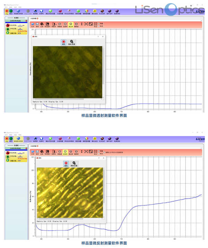The width and height of the screenshot is (208, 248).
Task: Click 积分时间 input field in upper window
Action: pyautogui.click(x=20, y=25)
